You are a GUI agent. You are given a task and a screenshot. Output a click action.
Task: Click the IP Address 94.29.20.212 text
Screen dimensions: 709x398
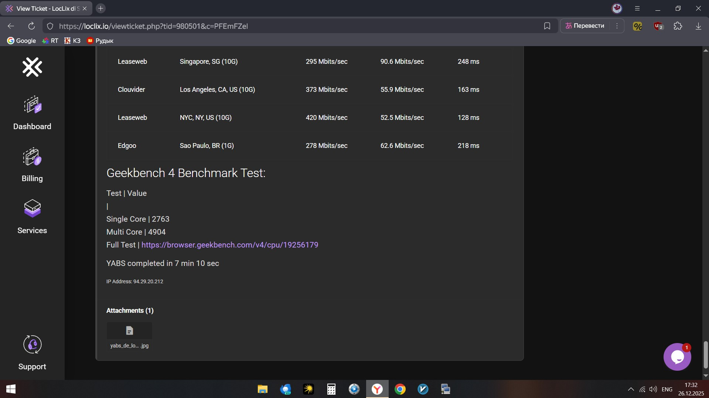coord(134,281)
